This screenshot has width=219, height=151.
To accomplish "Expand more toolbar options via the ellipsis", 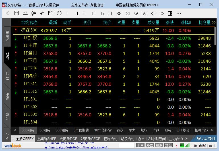I will tap(179, 13).
